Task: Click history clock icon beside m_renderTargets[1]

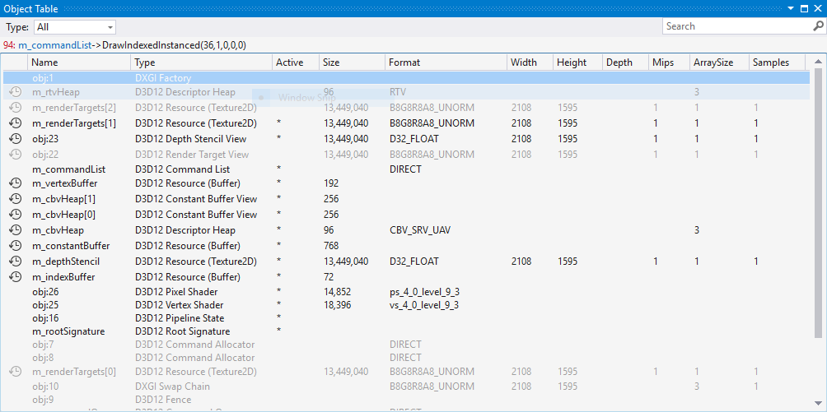Action: tap(16, 123)
